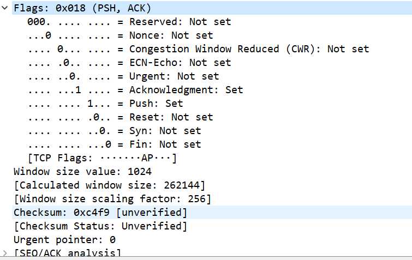Click the Congestion Window Reduced (CWR) line

pos(199,49)
